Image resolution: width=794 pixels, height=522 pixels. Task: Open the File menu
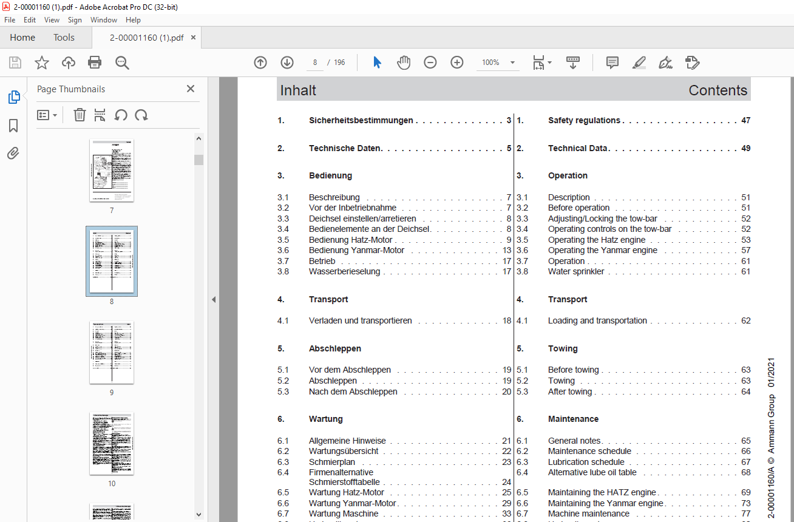(10, 20)
